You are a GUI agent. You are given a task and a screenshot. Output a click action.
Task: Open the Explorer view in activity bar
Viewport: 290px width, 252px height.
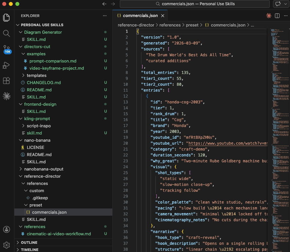point(7,18)
